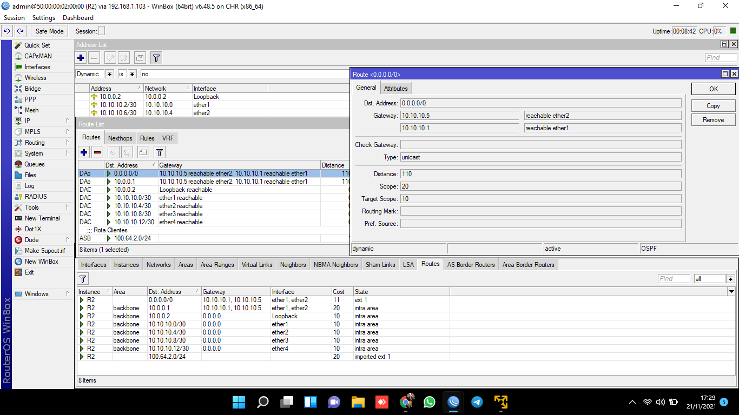Switch to the Attributes tab in Route dialog
Screen dimensions: 739x415
(395, 88)
